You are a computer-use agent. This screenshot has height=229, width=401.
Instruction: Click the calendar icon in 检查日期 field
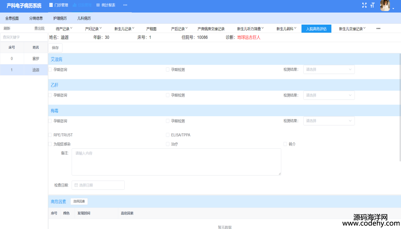pos(76,185)
